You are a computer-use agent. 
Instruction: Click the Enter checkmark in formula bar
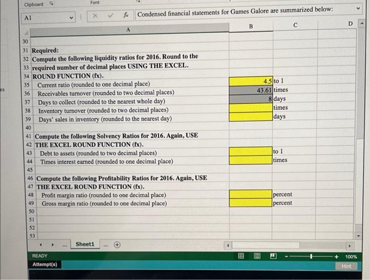click(110, 16)
